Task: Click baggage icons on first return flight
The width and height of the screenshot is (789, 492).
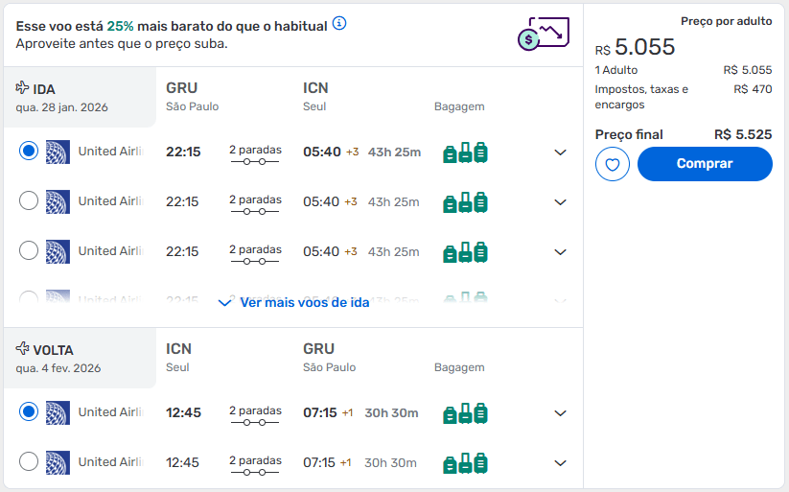Action: [466, 413]
